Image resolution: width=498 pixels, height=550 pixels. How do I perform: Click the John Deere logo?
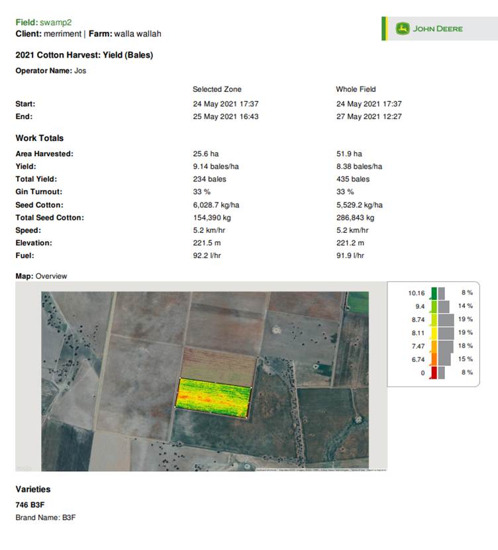click(429, 28)
